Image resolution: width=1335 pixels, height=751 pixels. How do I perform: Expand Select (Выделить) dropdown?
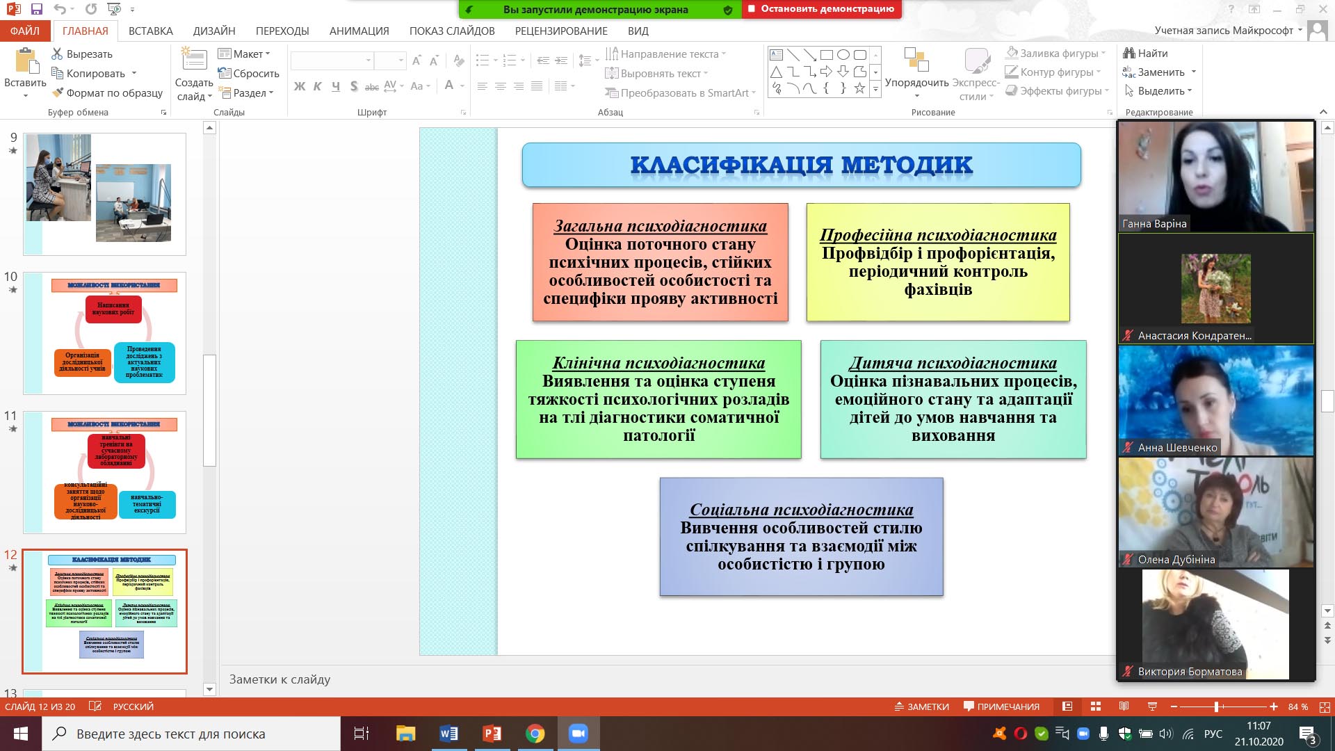coord(1161,91)
